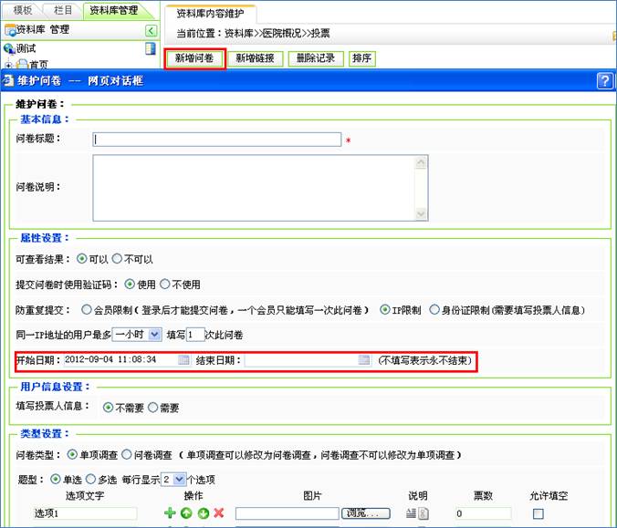Switch to the 资料库管理 tab

[x=114, y=10]
